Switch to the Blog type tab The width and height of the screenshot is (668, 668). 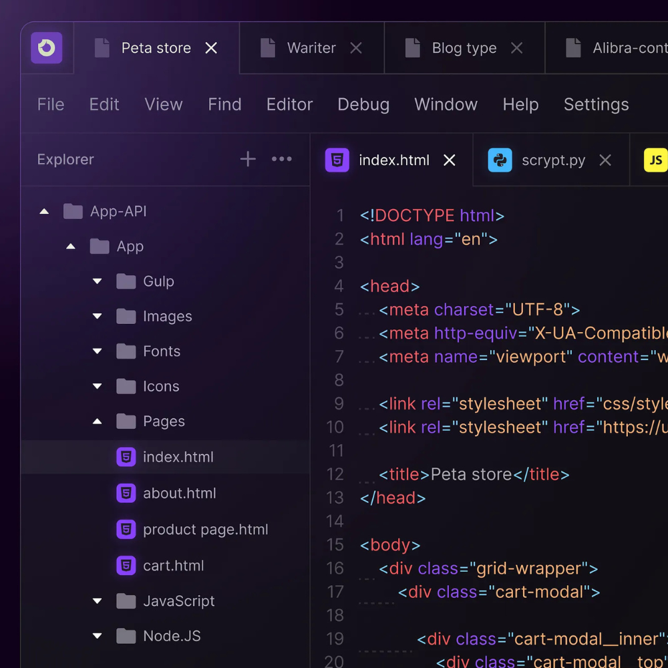(463, 47)
